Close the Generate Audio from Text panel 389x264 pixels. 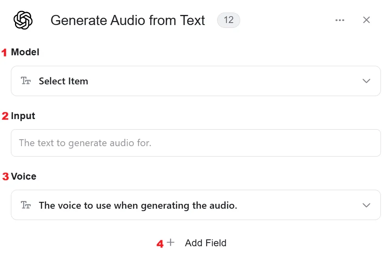coord(366,20)
